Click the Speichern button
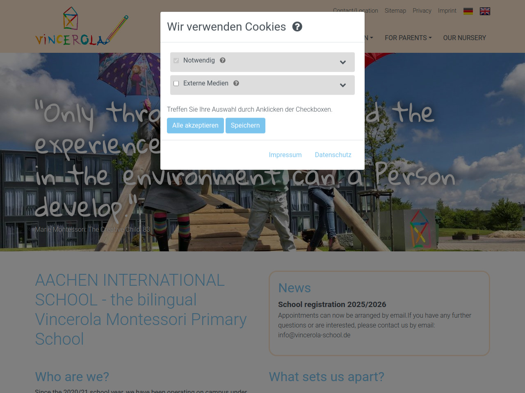 click(x=245, y=126)
